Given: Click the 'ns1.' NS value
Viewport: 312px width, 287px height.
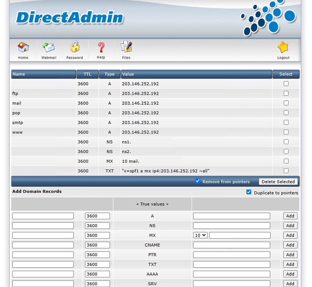Looking at the screenshot, I should tap(126, 142).
